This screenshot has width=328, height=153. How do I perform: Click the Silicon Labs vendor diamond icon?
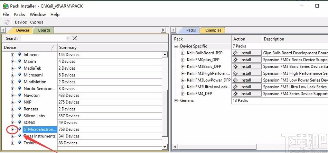coord(20,115)
